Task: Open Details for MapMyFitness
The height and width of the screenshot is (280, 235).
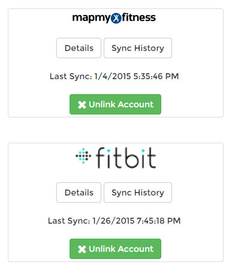Action: [79, 48]
